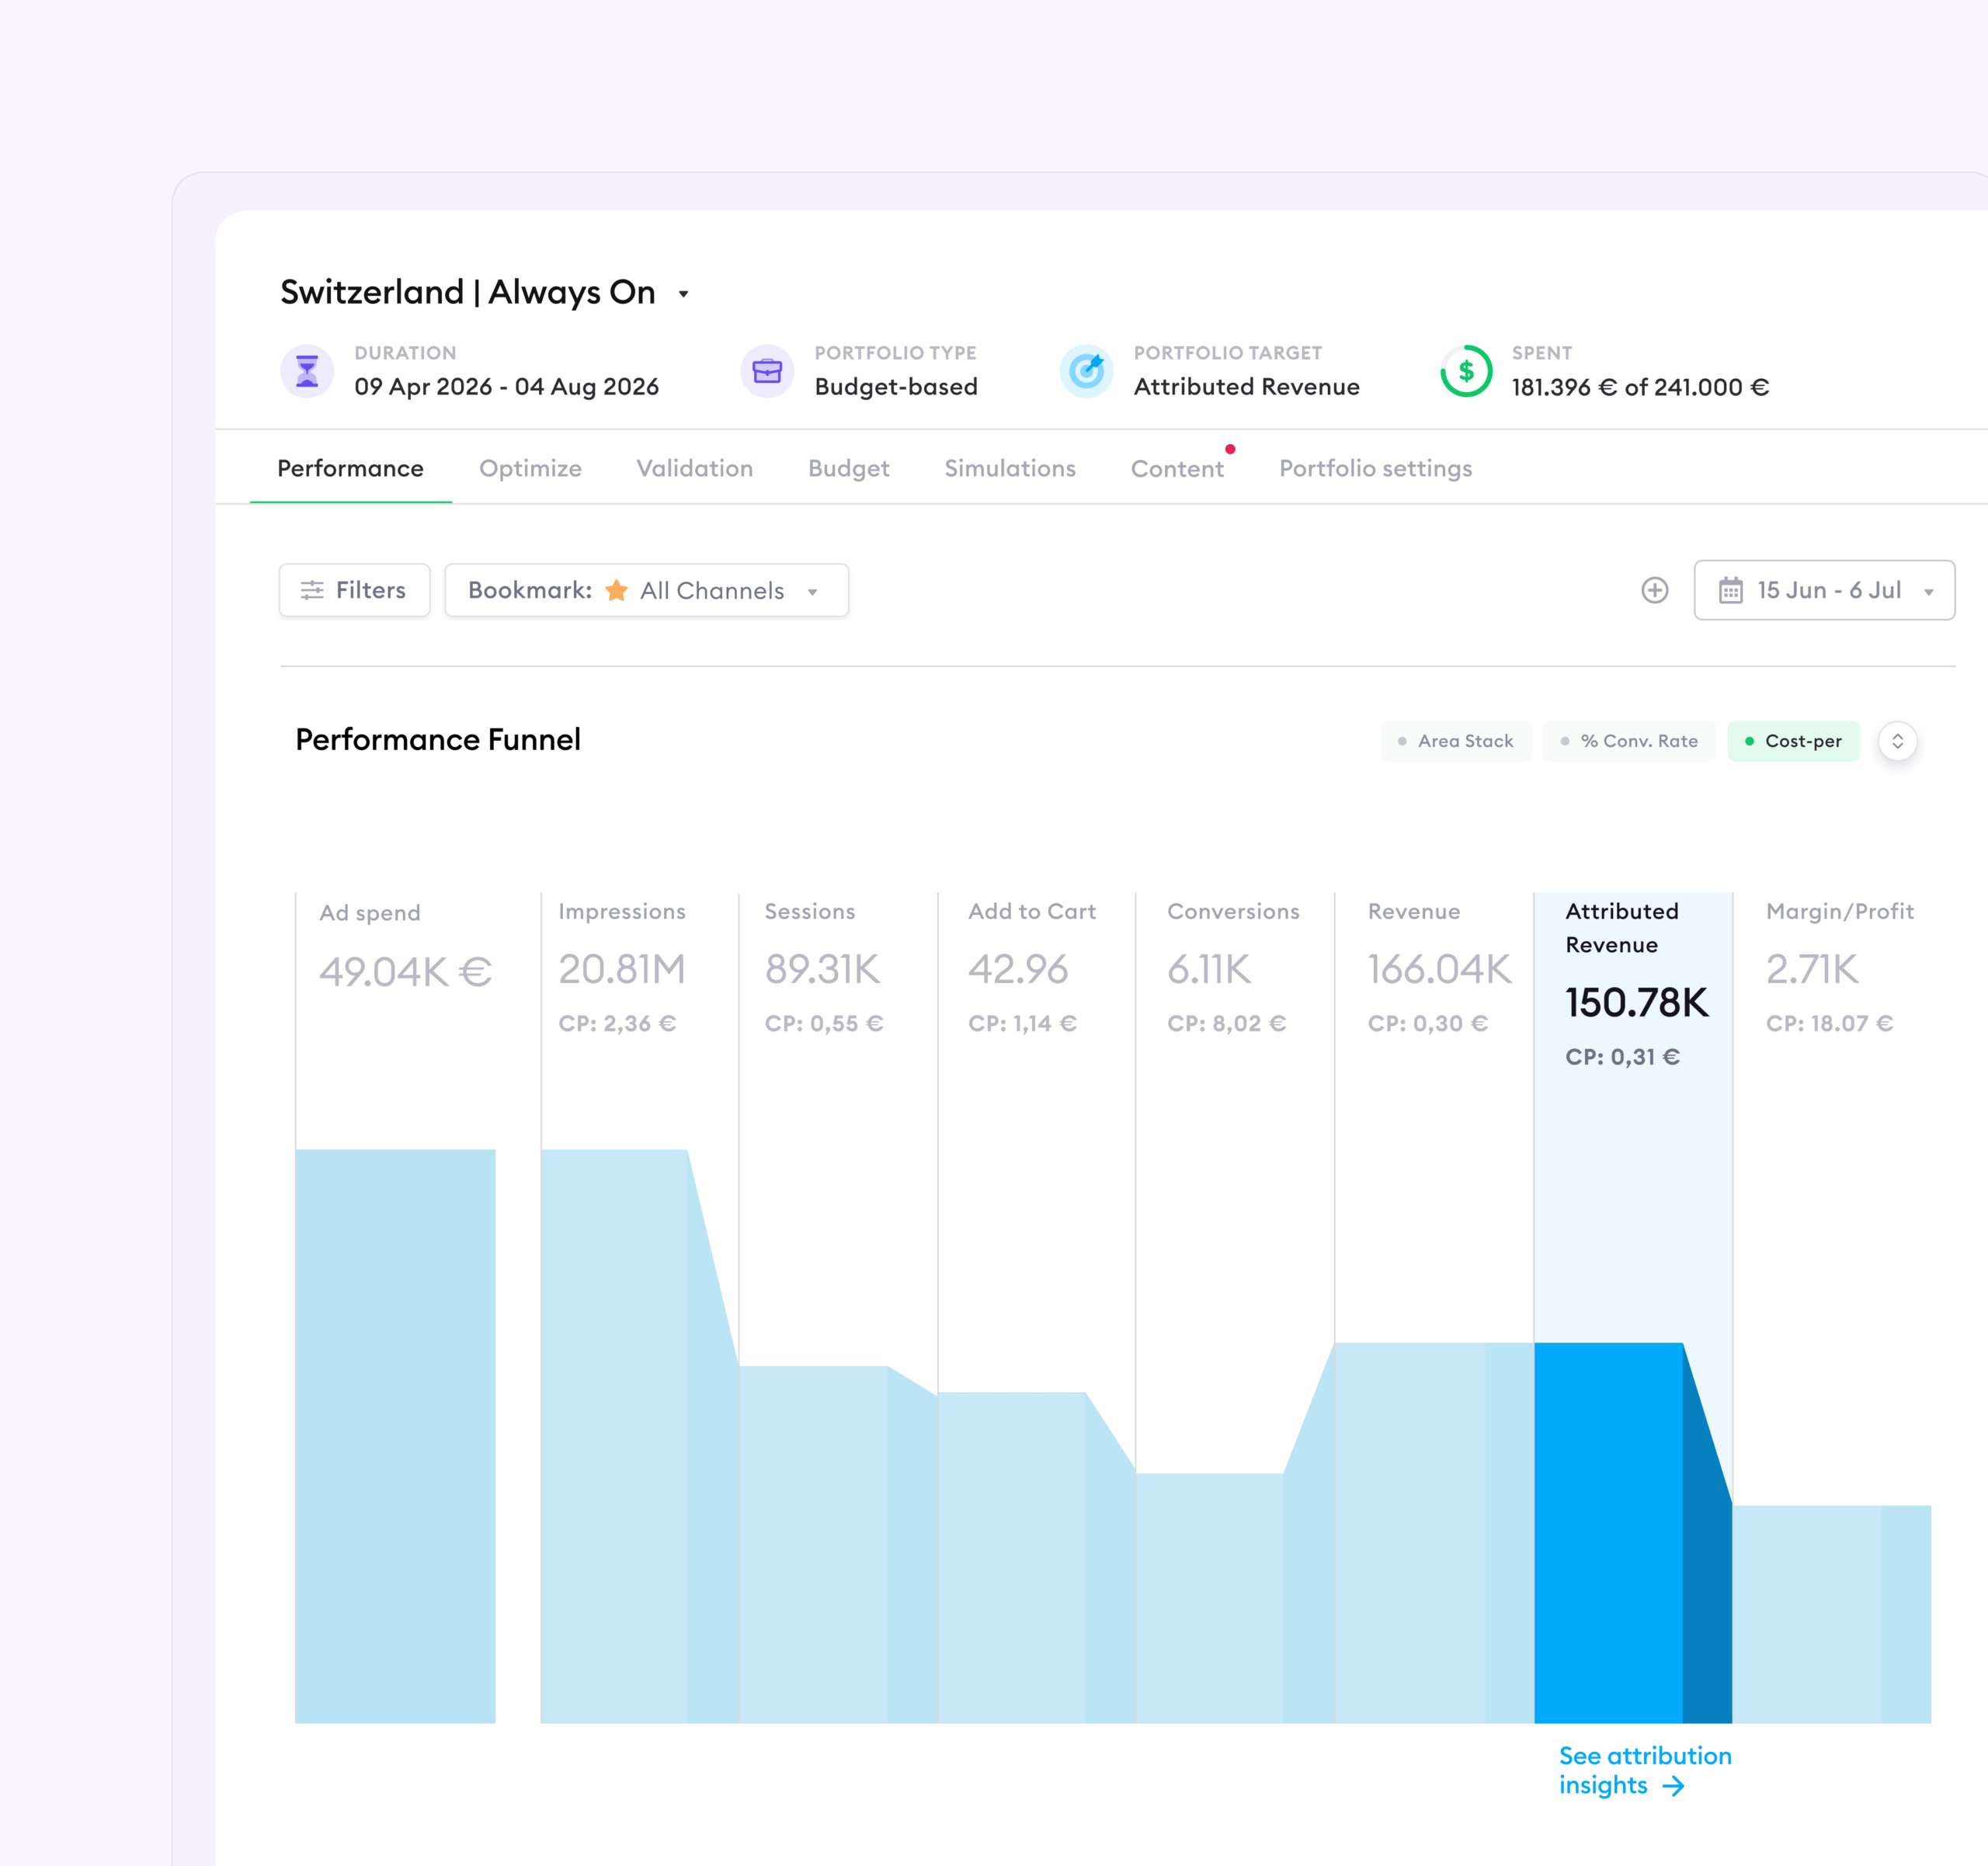1988x1866 pixels.
Task: Select the Attributed Revenue highlighted column
Action: [1633, 1307]
